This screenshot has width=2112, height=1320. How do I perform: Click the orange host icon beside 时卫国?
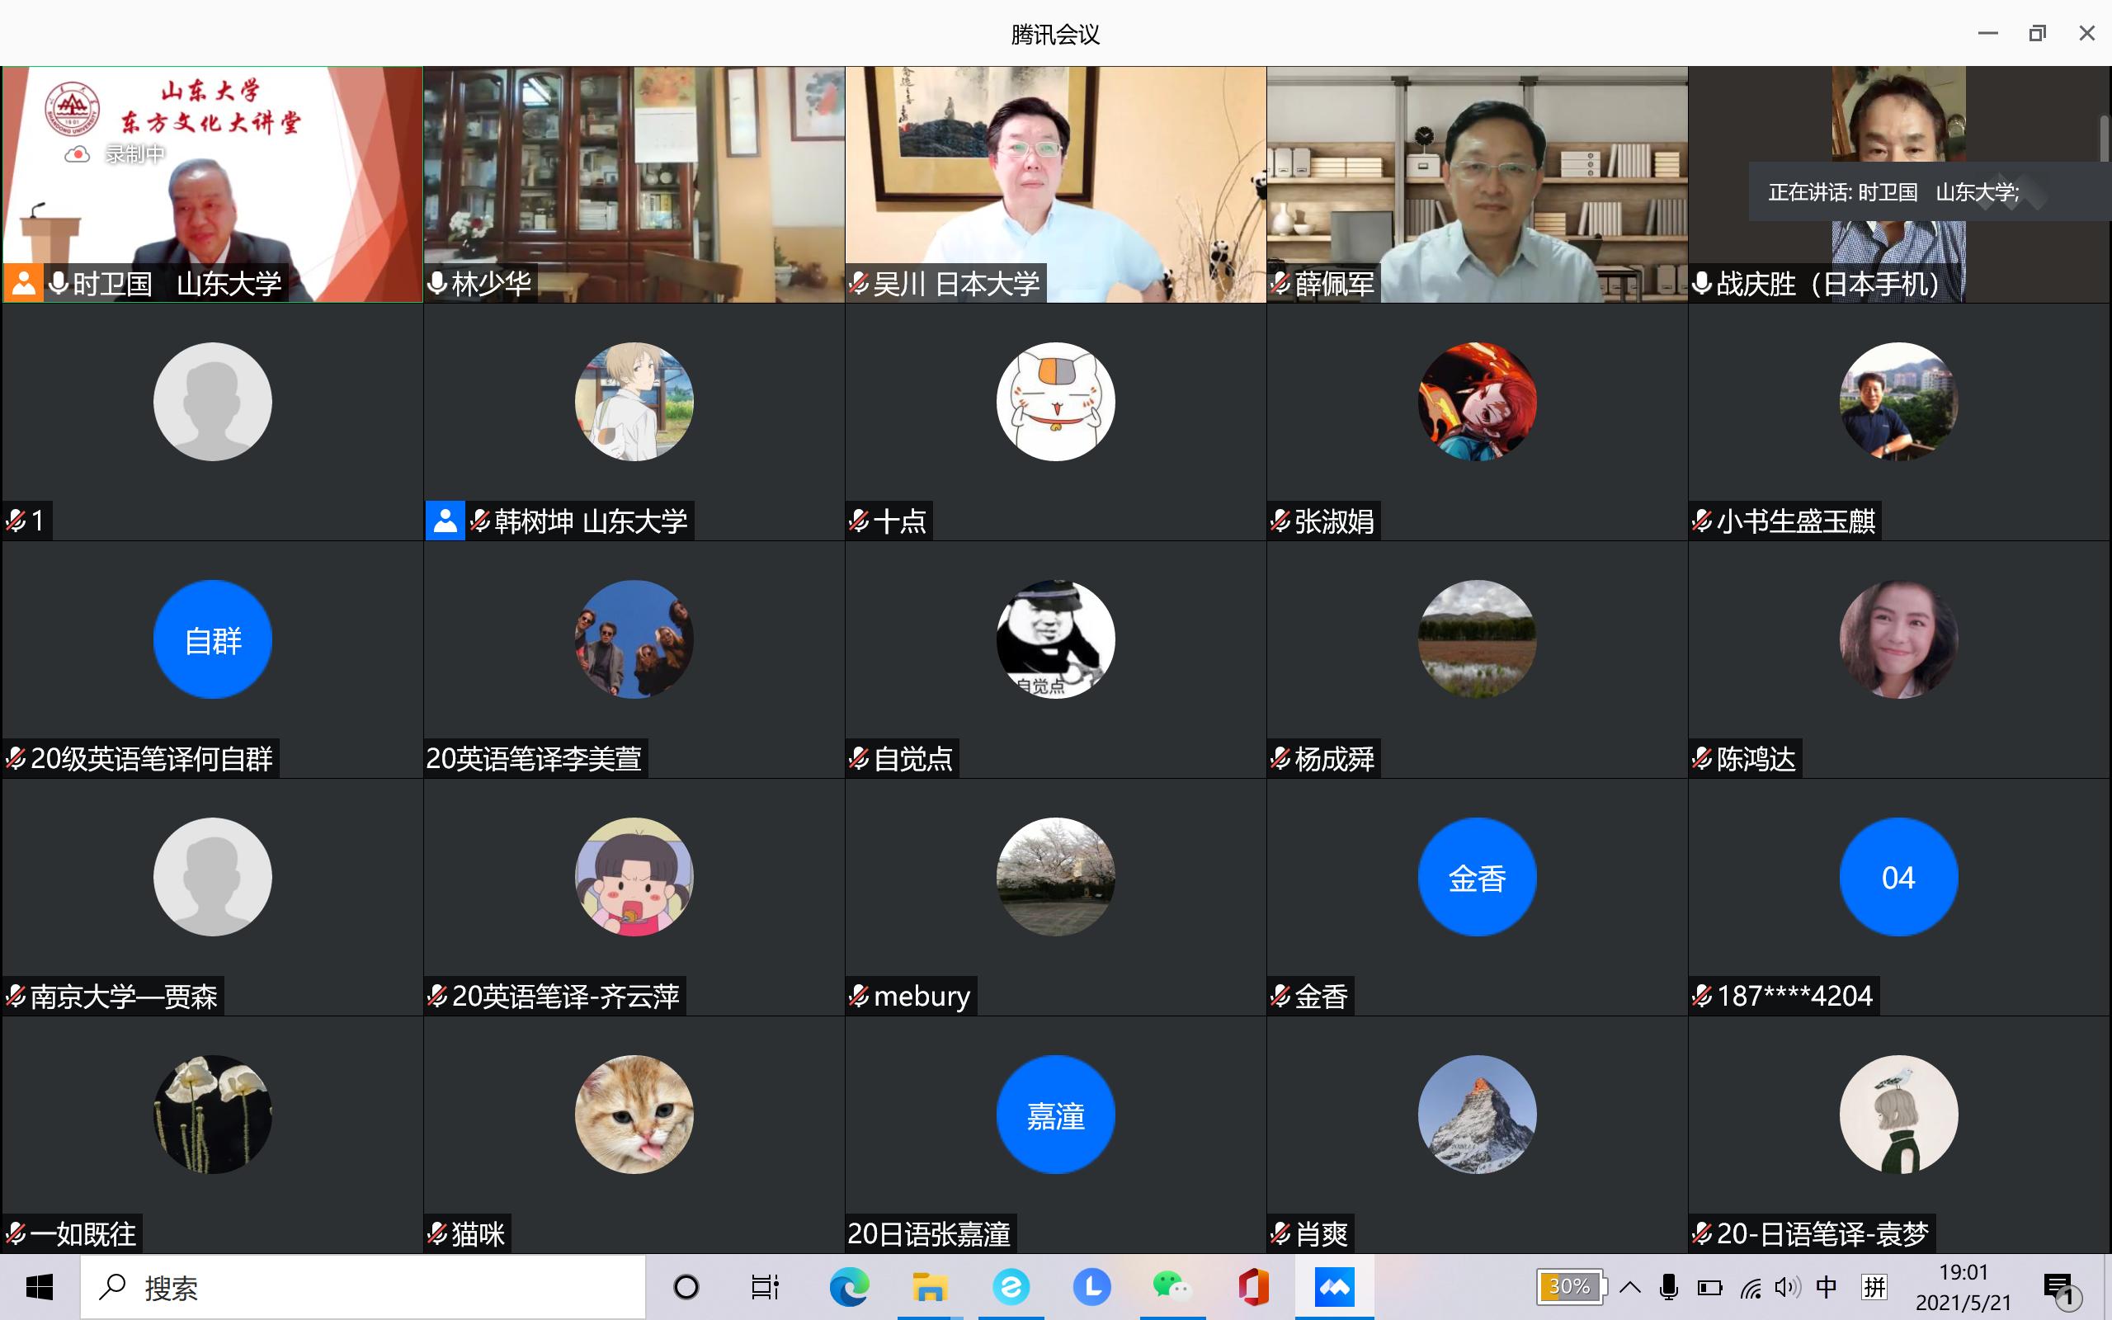tap(24, 284)
